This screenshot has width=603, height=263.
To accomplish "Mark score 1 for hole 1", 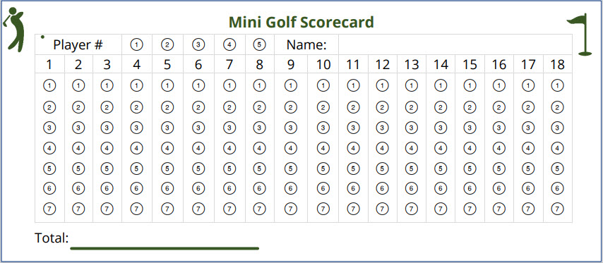I will coord(49,85).
